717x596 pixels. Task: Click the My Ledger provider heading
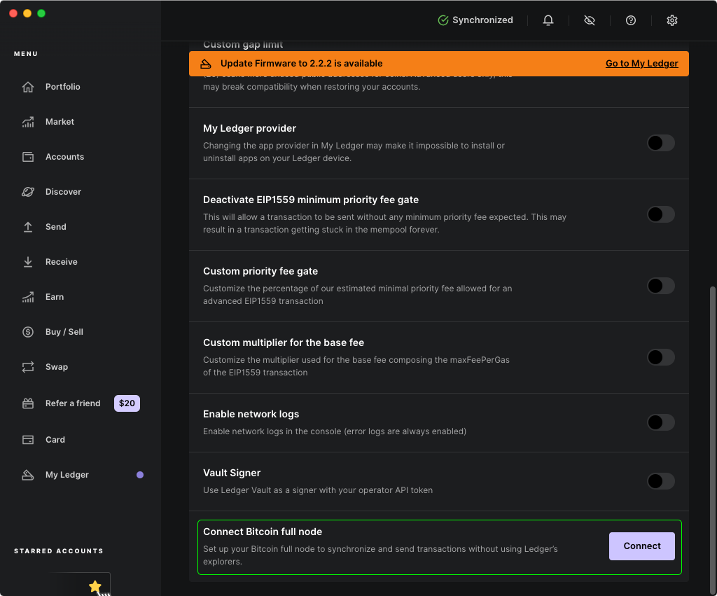pyautogui.click(x=250, y=129)
